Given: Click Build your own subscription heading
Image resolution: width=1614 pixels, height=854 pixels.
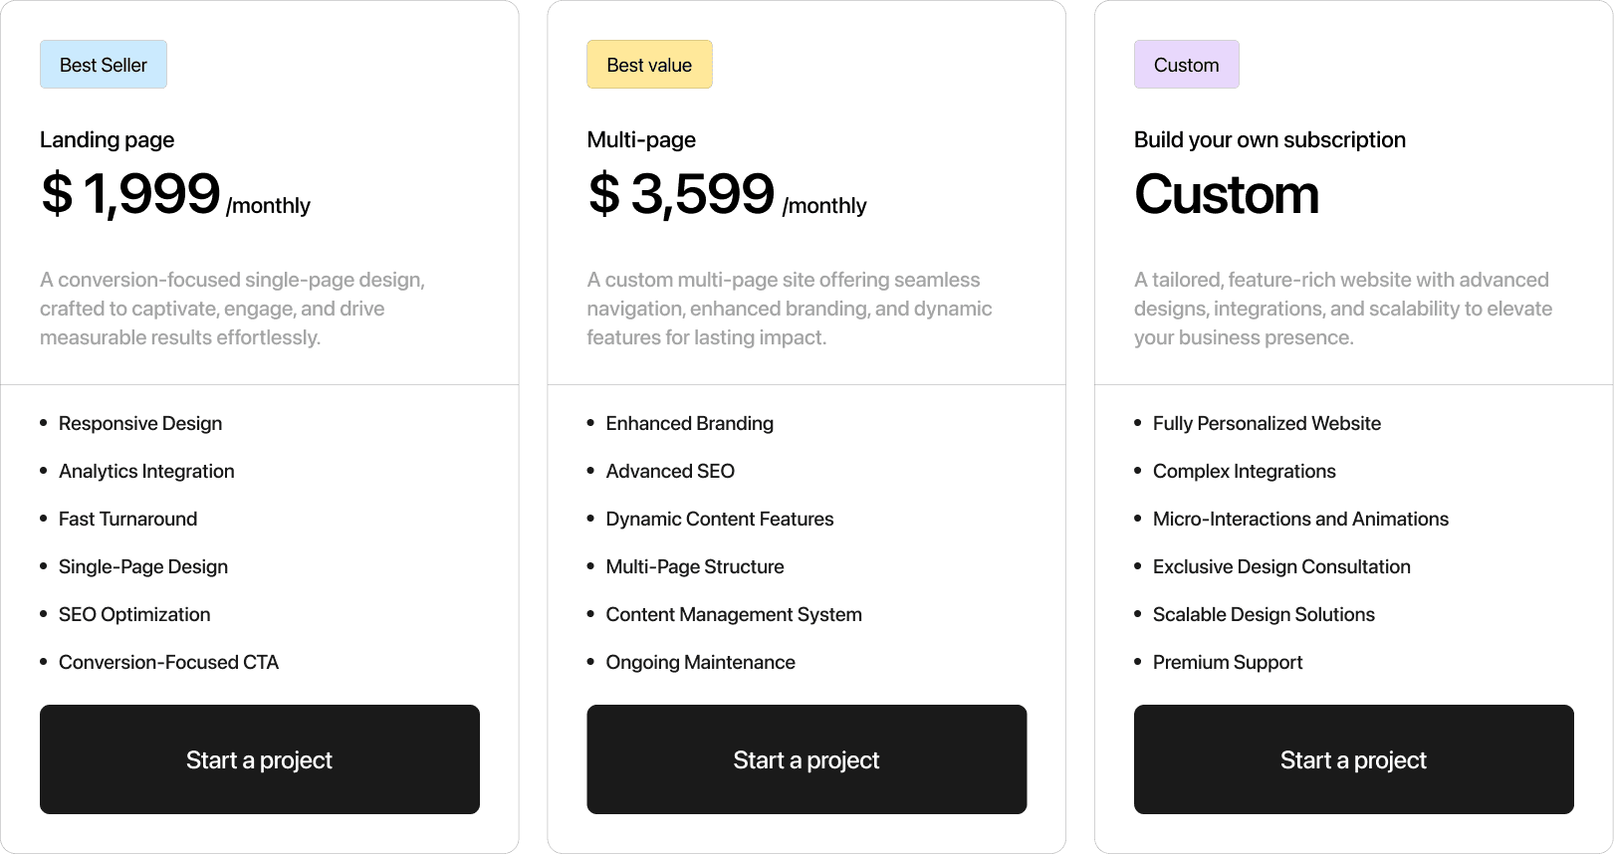Looking at the screenshot, I should point(1269,139).
